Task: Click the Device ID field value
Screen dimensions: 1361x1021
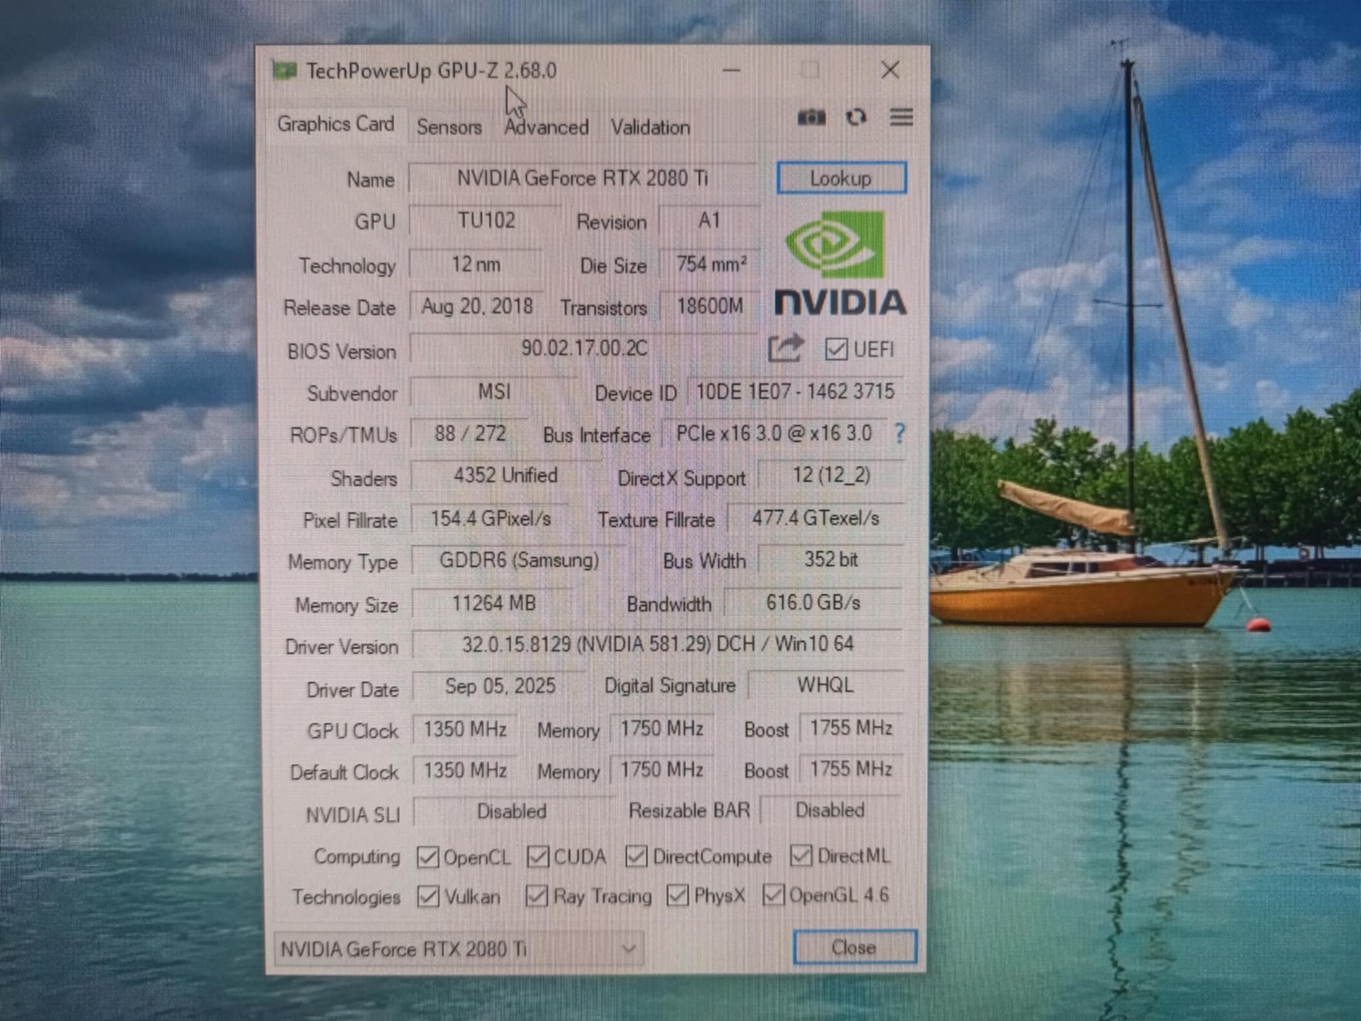Action: 795,392
